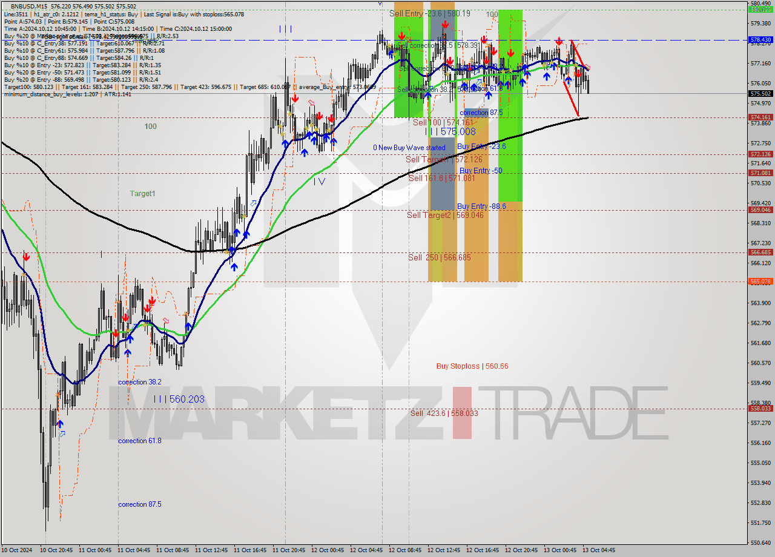Click the red 558.033 price axis tag
Screen dimensions: 775x557
pyautogui.click(x=760, y=409)
